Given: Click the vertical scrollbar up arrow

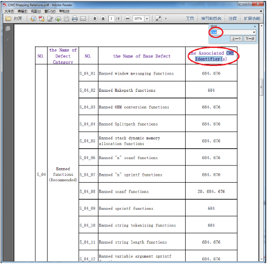Looking at the screenshot, I should coord(261,26).
